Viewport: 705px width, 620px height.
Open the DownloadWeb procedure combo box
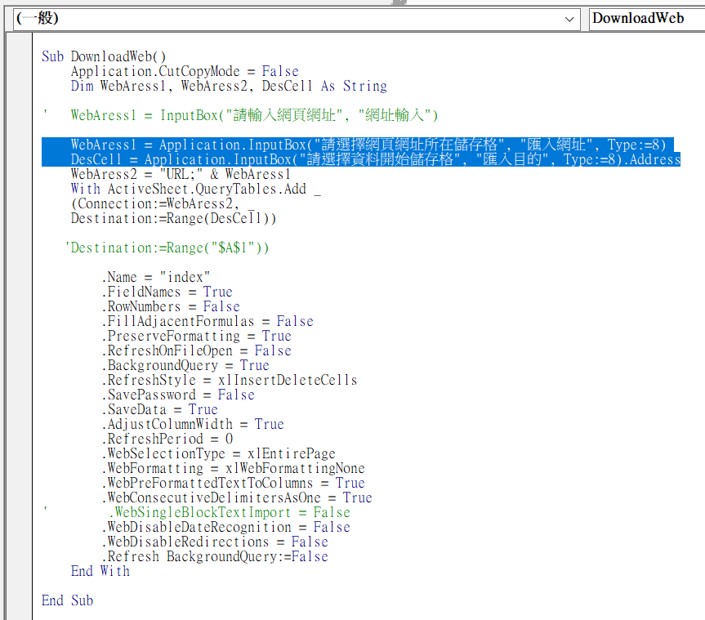coord(646,20)
